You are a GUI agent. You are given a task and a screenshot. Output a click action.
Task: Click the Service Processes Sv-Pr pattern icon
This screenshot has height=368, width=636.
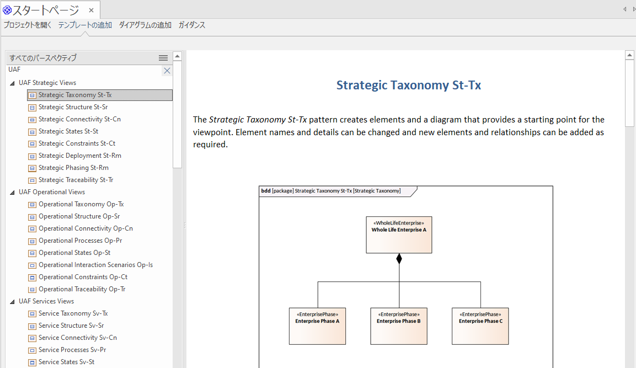coord(32,350)
